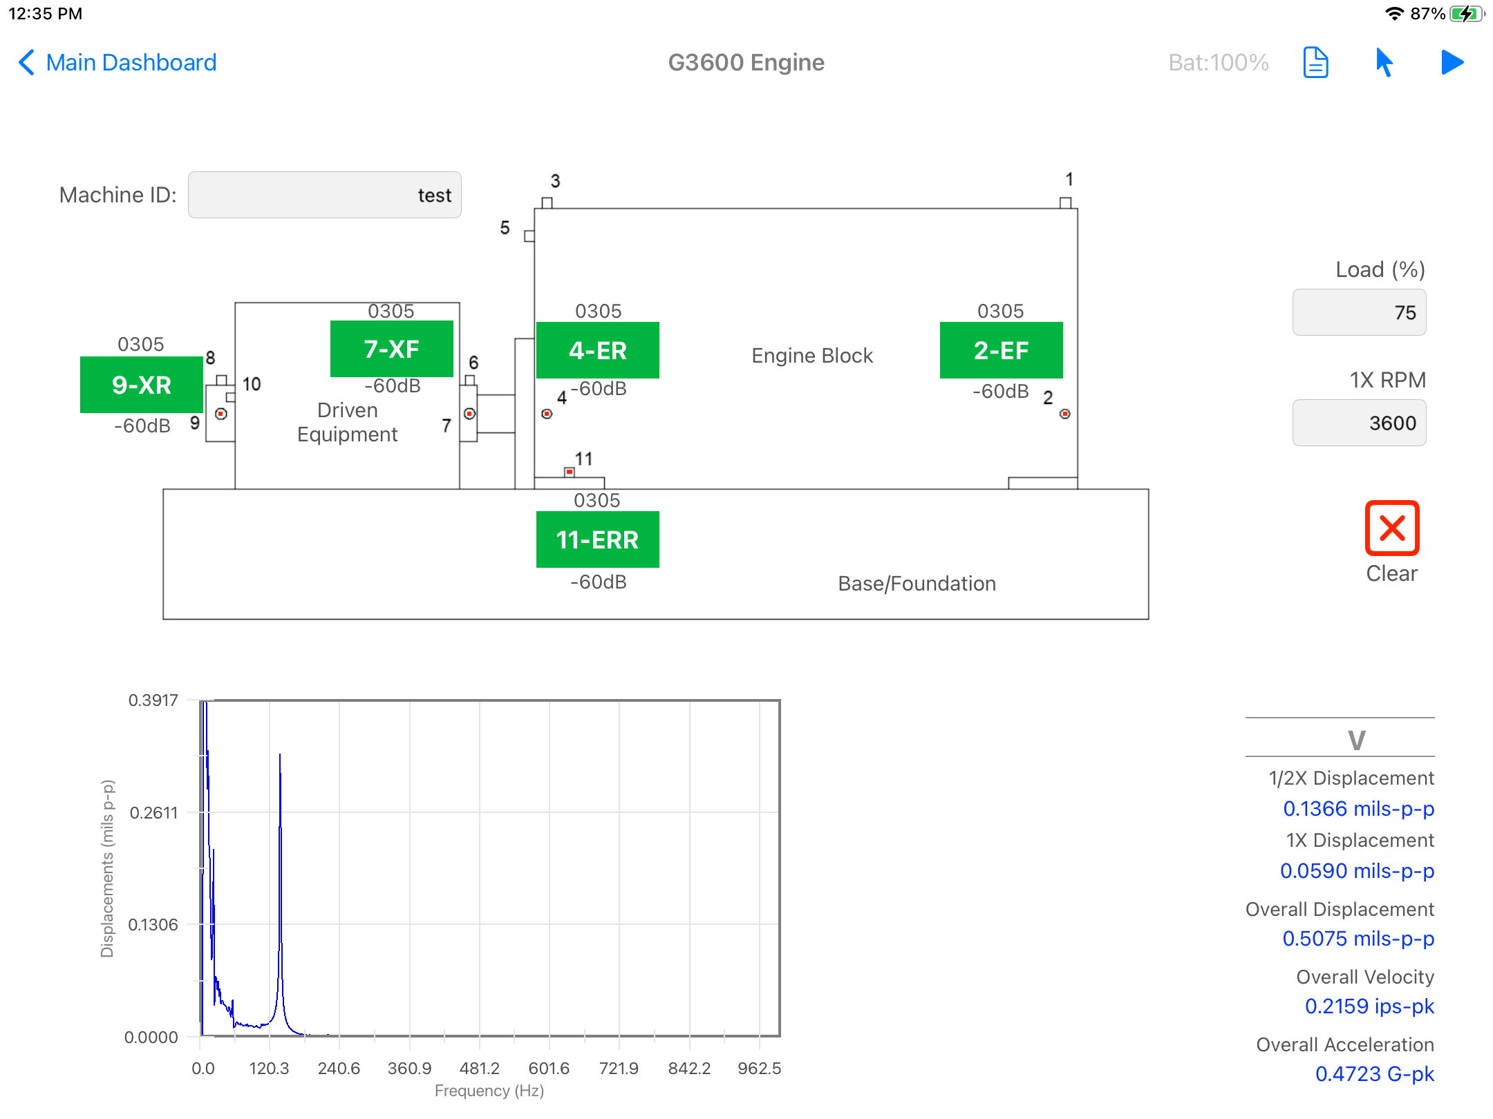This screenshot has width=1493, height=1119.
Task: Tap the G3600 Engine title
Action: pyautogui.click(x=746, y=63)
